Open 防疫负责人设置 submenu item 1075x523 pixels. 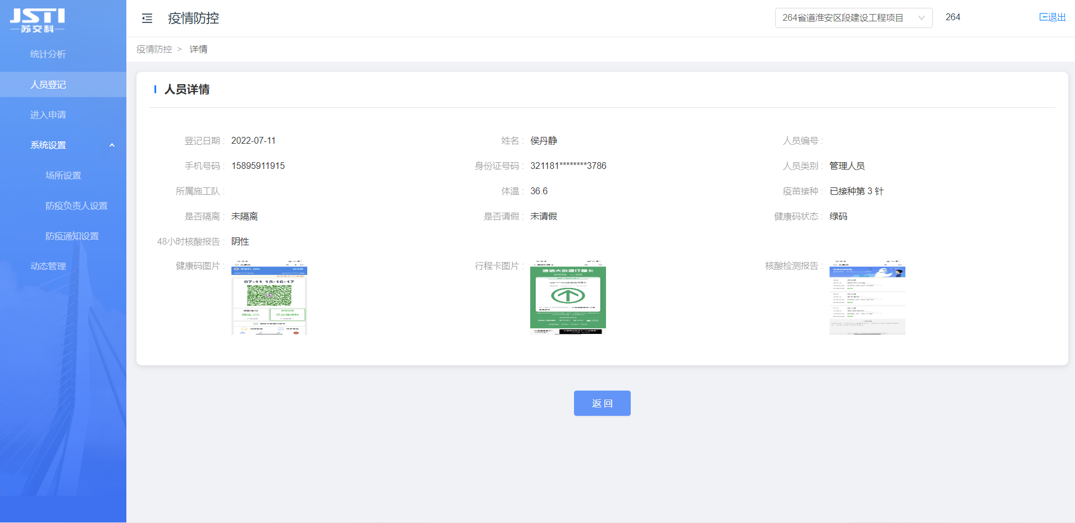click(x=76, y=206)
